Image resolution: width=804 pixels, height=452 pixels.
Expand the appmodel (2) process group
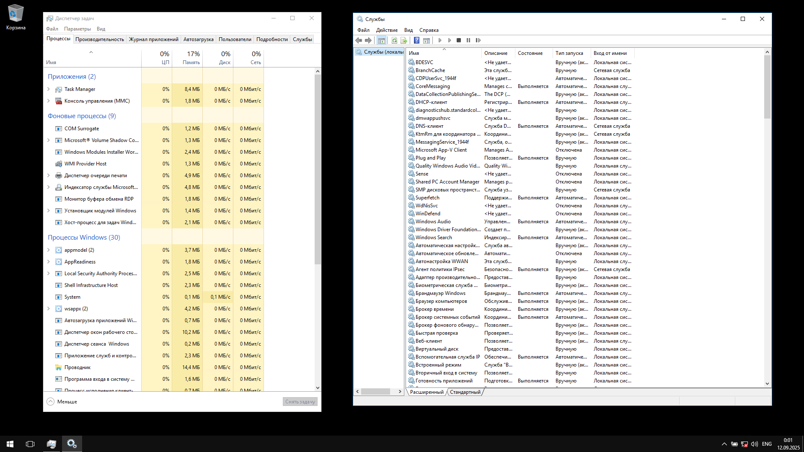click(x=49, y=250)
